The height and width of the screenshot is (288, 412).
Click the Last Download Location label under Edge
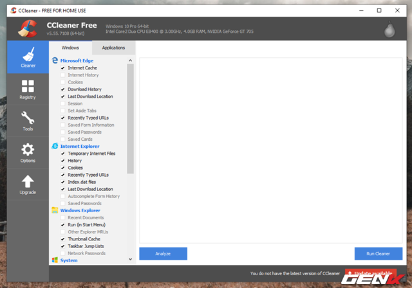pos(90,96)
